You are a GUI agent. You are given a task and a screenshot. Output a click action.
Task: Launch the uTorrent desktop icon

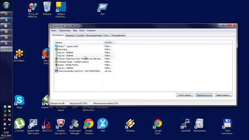tap(19, 125)
